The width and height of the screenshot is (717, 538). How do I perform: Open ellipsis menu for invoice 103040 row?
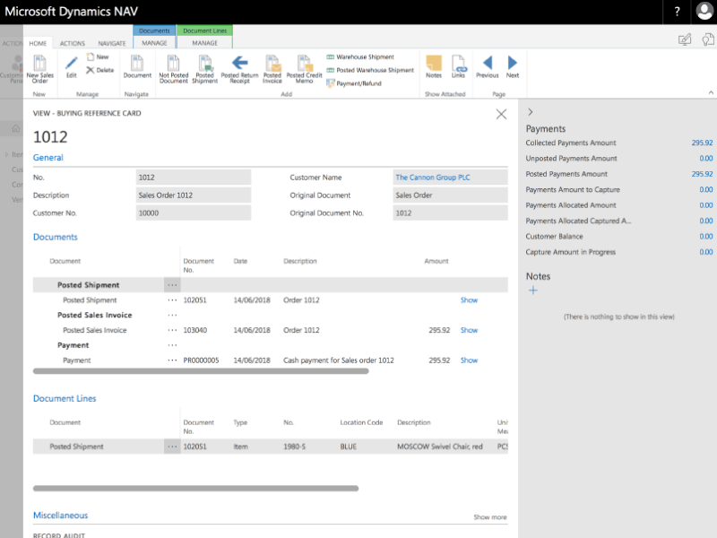(x=172, y=330)
